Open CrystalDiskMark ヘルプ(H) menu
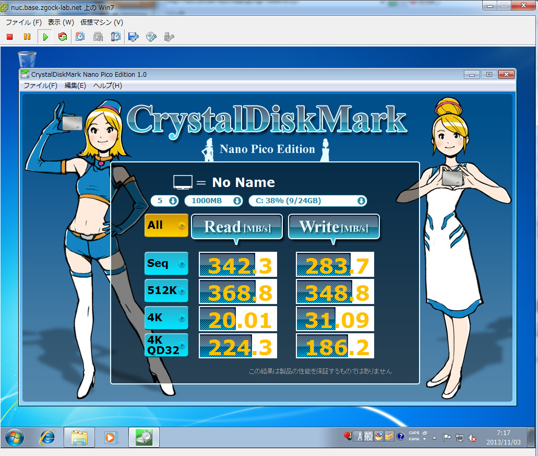This screenshot has height=456, width=538. tap(107, 86)
